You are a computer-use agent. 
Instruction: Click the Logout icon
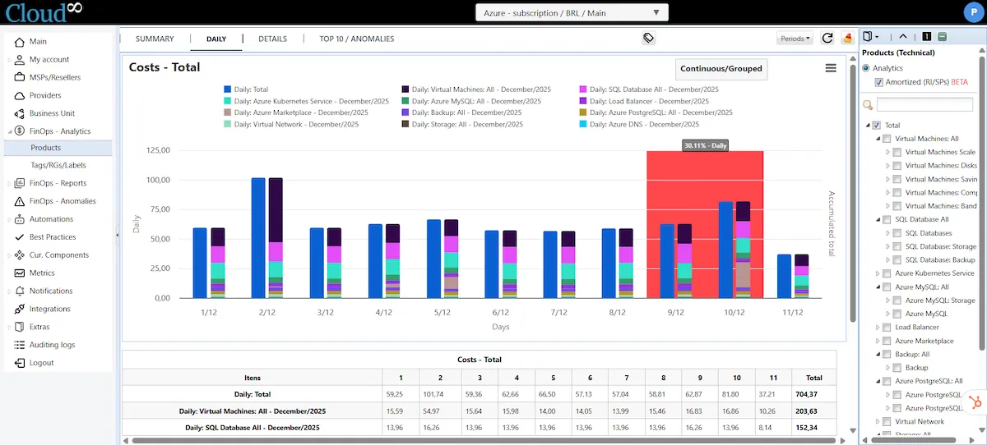click(20, 363)
